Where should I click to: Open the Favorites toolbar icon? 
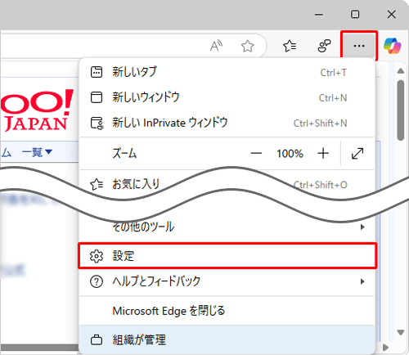[x=290, y=46]
